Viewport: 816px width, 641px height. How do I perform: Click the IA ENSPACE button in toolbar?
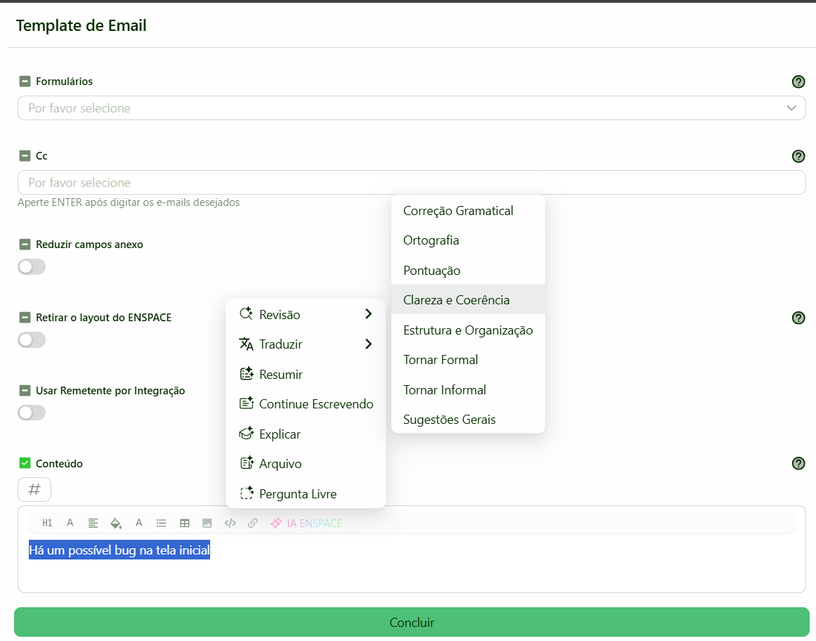click(306, 523)
